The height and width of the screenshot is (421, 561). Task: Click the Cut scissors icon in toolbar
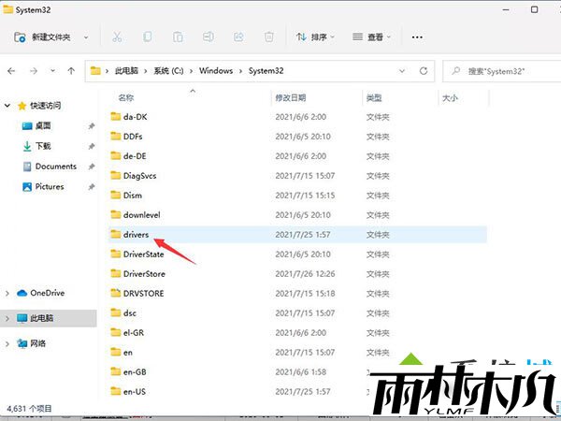pyautogui.click(x=117, y=37)
